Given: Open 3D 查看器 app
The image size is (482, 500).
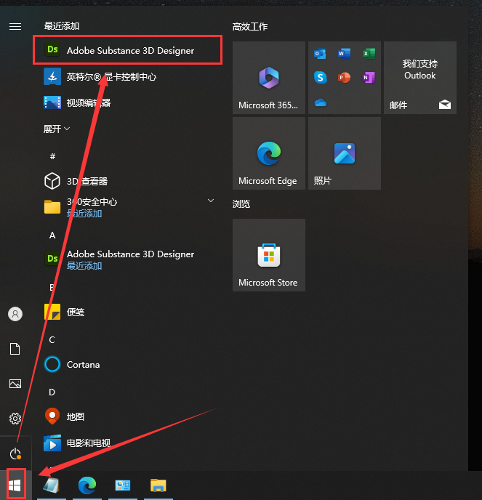Looking at the screenshot, I should (127, 181).
